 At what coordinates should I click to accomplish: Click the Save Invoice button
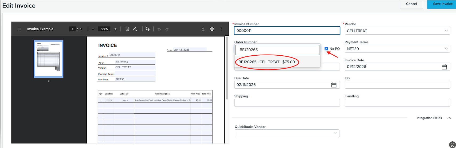coord(442,4)
